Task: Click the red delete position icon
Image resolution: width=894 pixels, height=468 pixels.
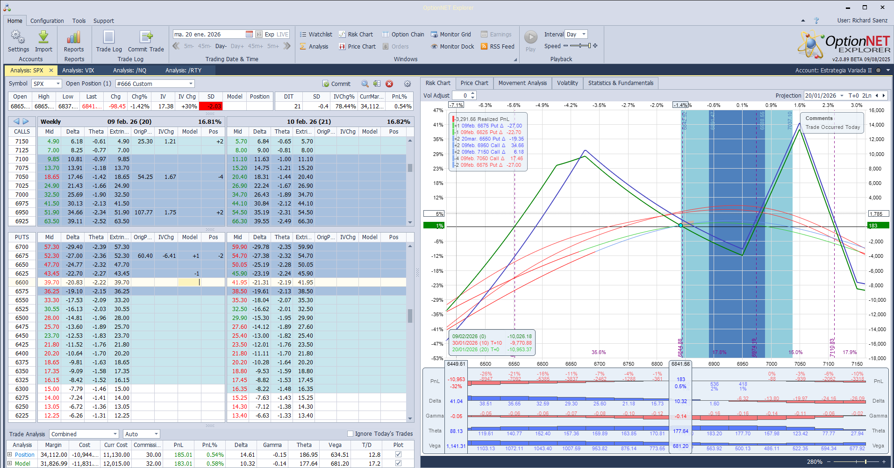Action: 389,84
